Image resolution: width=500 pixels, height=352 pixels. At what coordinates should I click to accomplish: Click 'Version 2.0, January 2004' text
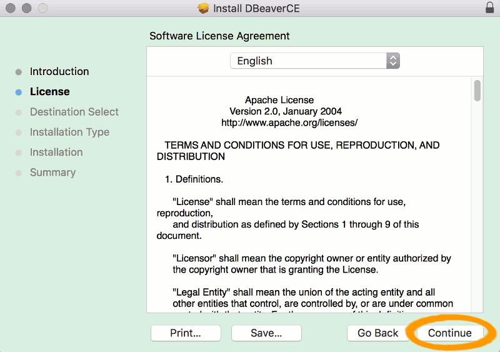point(286,111)
